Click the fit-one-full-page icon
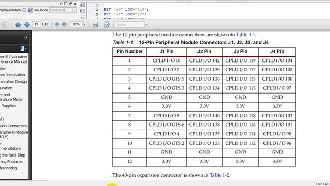 (106, 24)
